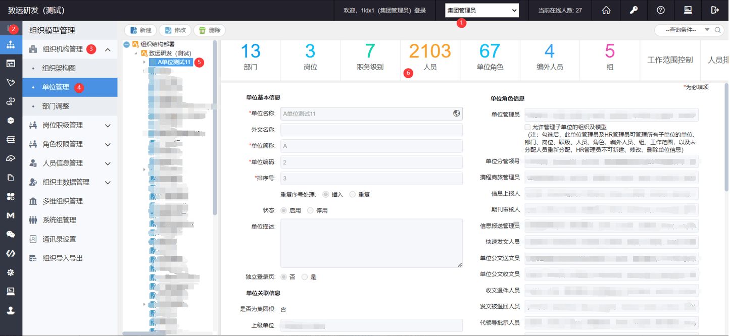
Task: Open the organization model icon in sidebar
Action: pyautogui.click(x=11, y=44)
